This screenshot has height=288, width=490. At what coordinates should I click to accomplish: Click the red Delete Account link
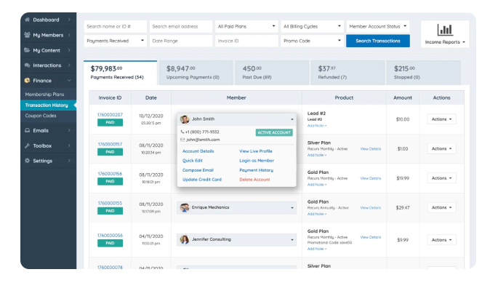(254, 180)
